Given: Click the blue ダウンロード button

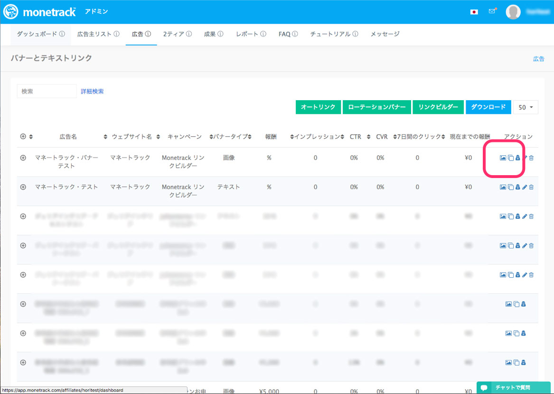Looking at the screenshot, I should click(x=488, y=107).
